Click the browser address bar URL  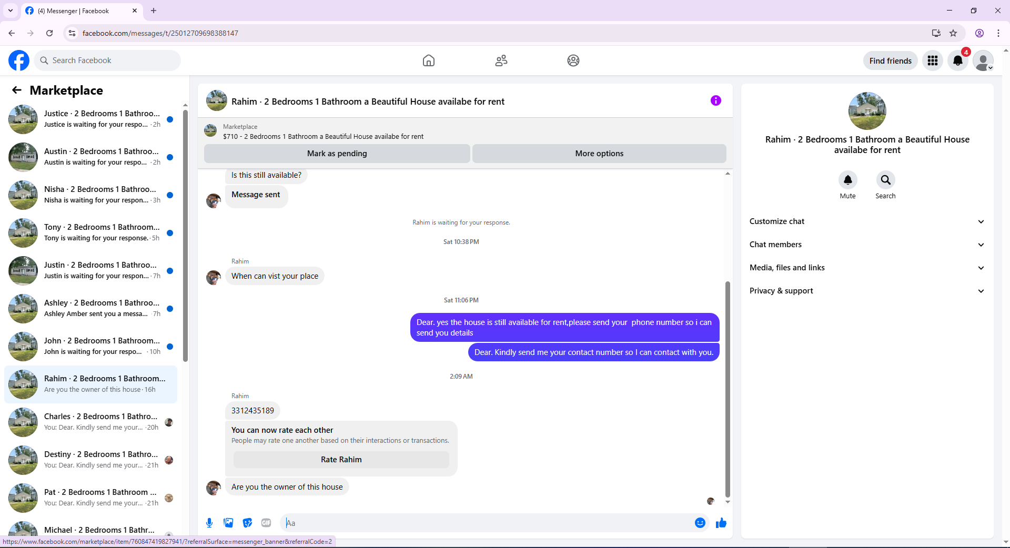160,33
